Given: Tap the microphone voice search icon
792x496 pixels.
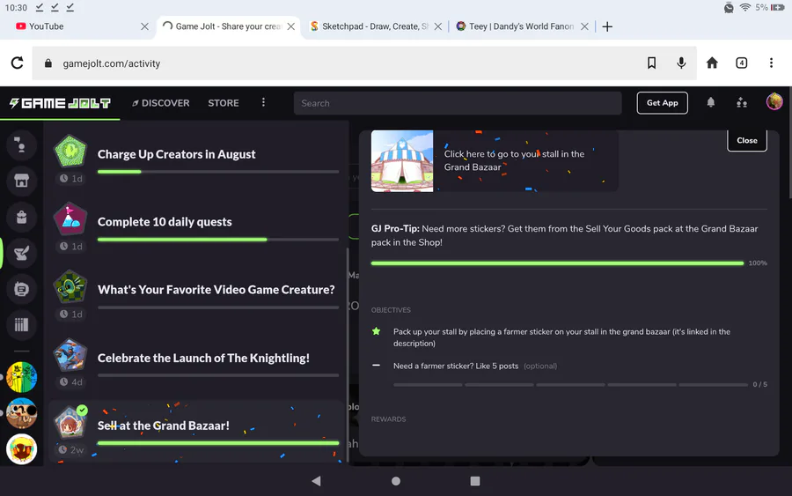Looking at the screenshot, I should click(681, 63).
